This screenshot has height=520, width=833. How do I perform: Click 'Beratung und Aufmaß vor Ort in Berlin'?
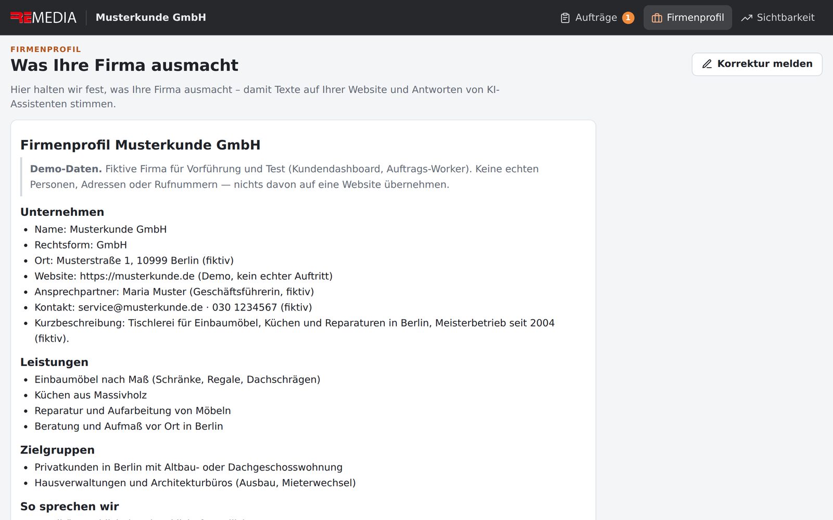(x=129, y=426)
